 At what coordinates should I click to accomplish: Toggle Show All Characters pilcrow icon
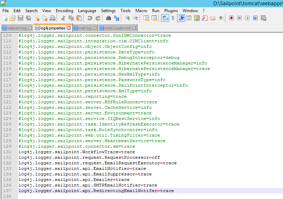[x=173, y=18]
